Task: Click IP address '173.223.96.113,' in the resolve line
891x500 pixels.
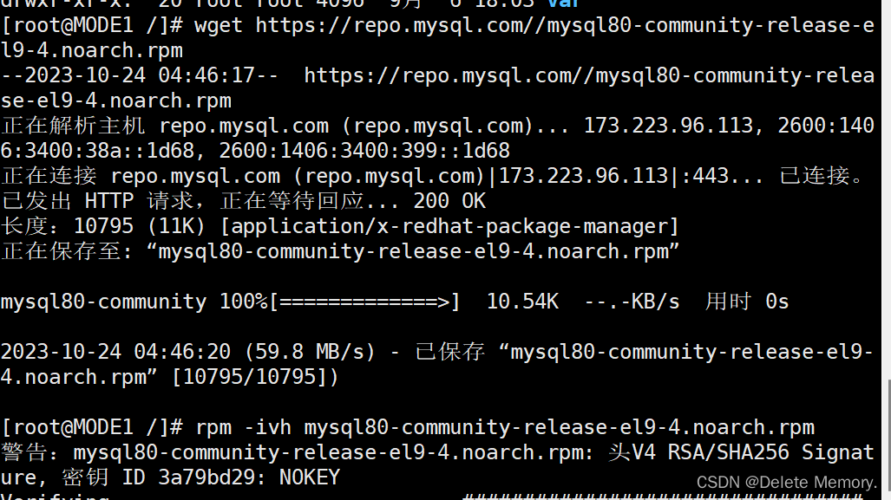Action: point(674,126)
